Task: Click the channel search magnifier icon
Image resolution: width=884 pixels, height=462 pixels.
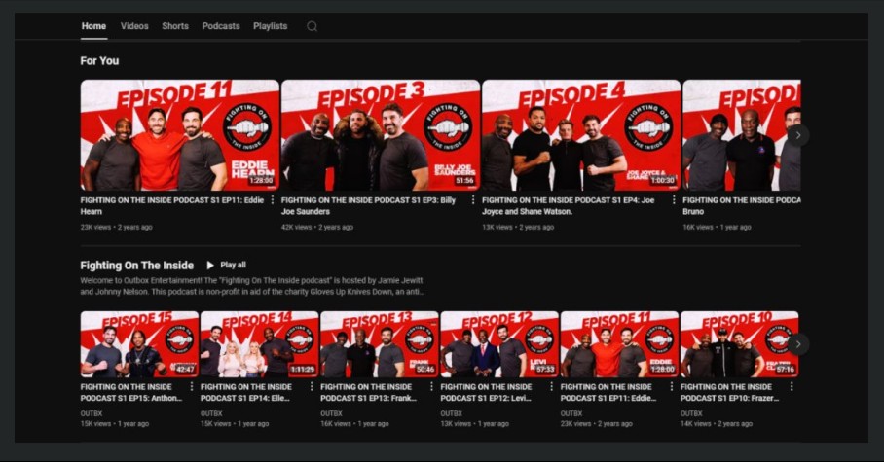Action: 312,26
